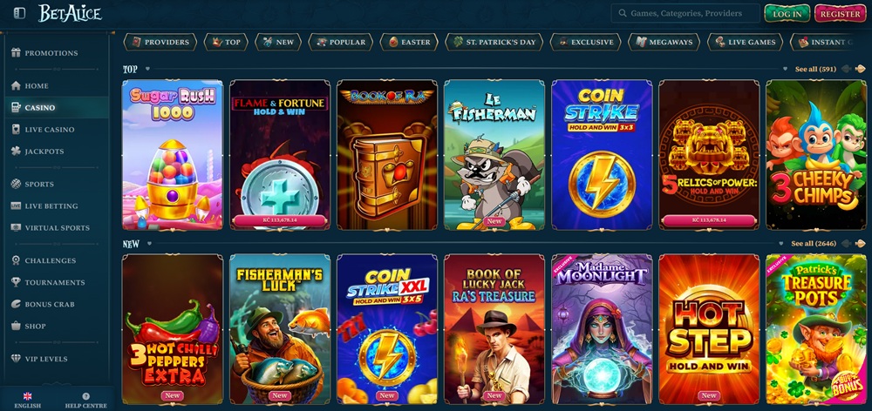
Task: Select the Megaways category tab
Action: pyautogui.click(x=663, y=42)
